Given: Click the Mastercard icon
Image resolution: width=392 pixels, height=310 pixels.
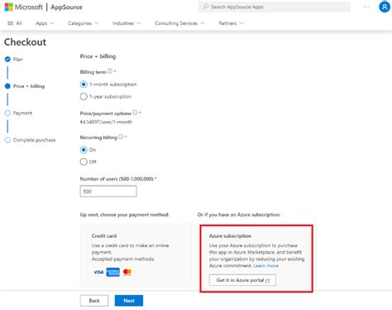Looking at the screenshot, I should [x=127, y=272].
